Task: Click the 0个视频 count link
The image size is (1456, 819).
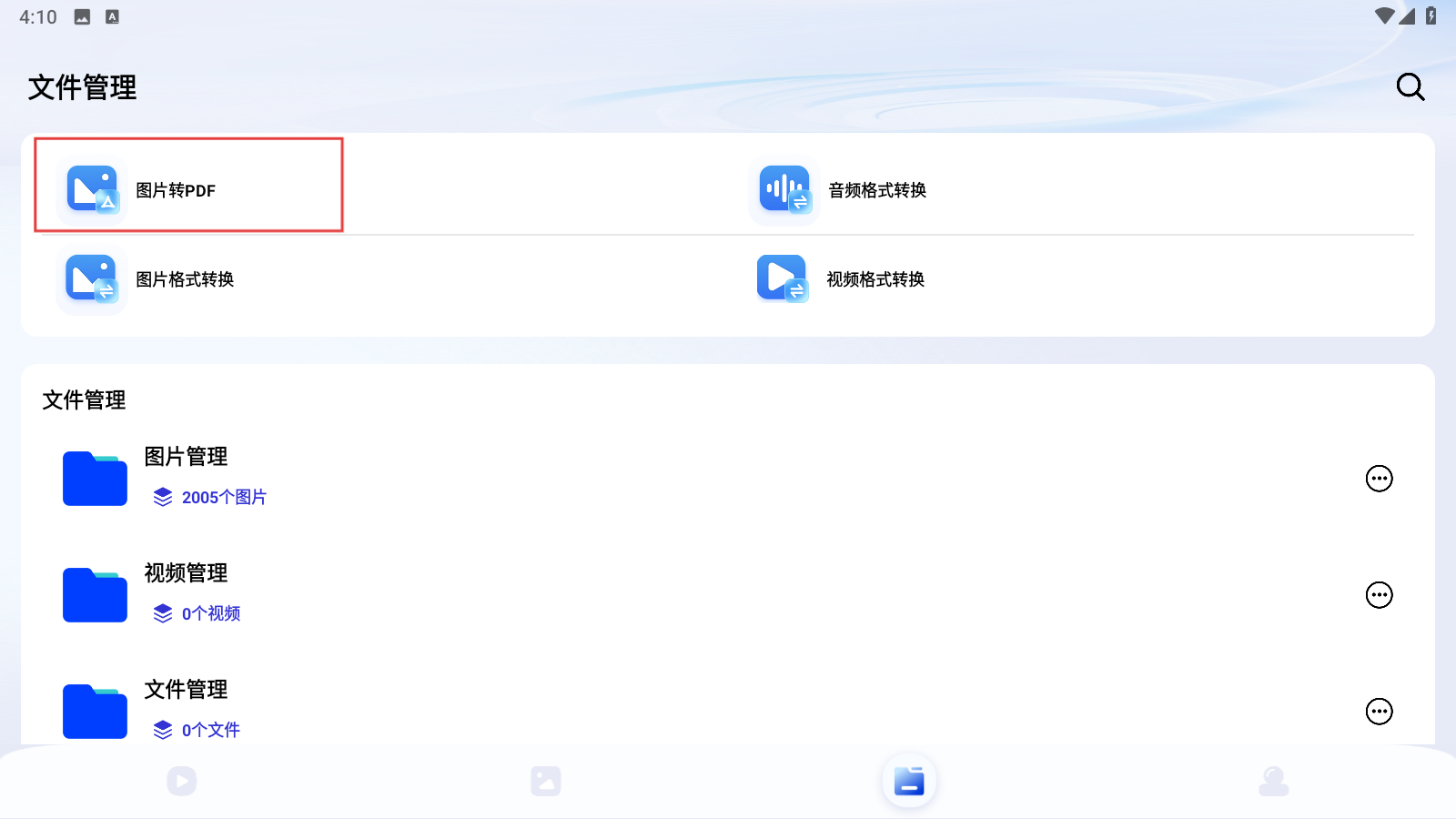Action: 210,613
